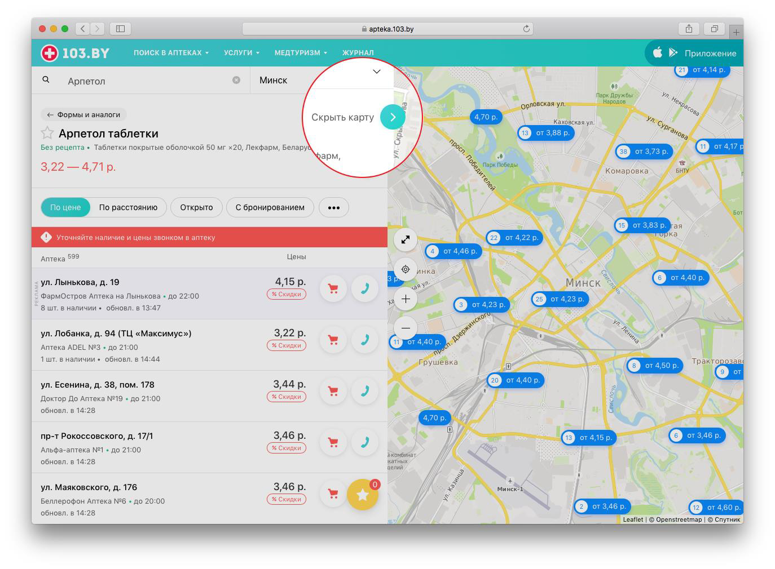Zoom out on the map
The height and width of the screenshot is (569, 775).
pos(406,328)
